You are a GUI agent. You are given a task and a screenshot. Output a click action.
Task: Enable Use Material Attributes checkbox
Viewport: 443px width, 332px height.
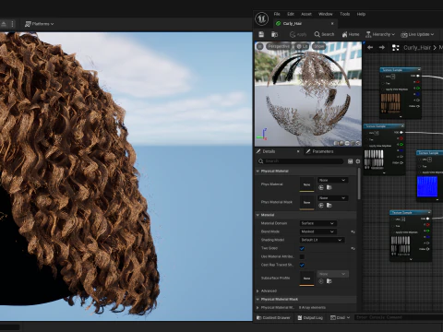click(302, 256)
